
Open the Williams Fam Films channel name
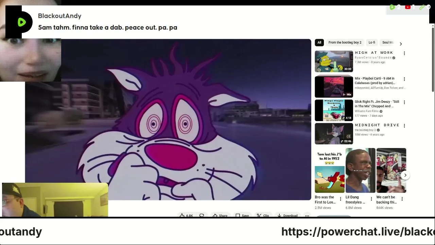[367, 111]
